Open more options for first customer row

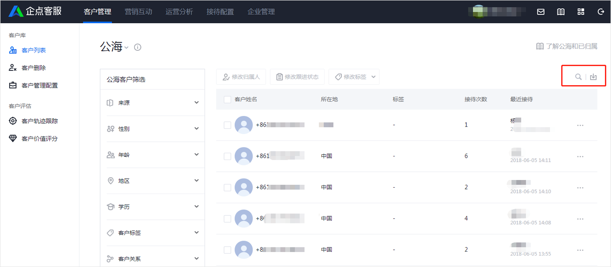[580, 125]
